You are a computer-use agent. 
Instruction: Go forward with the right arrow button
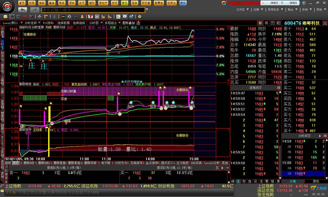point(34,10)
